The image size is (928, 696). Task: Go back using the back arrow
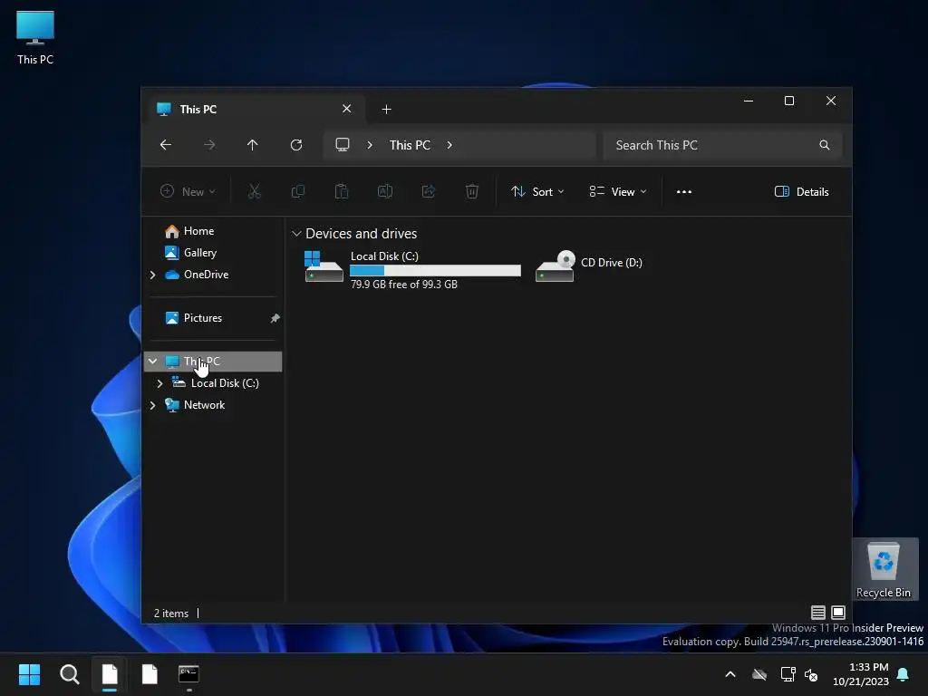166,145
